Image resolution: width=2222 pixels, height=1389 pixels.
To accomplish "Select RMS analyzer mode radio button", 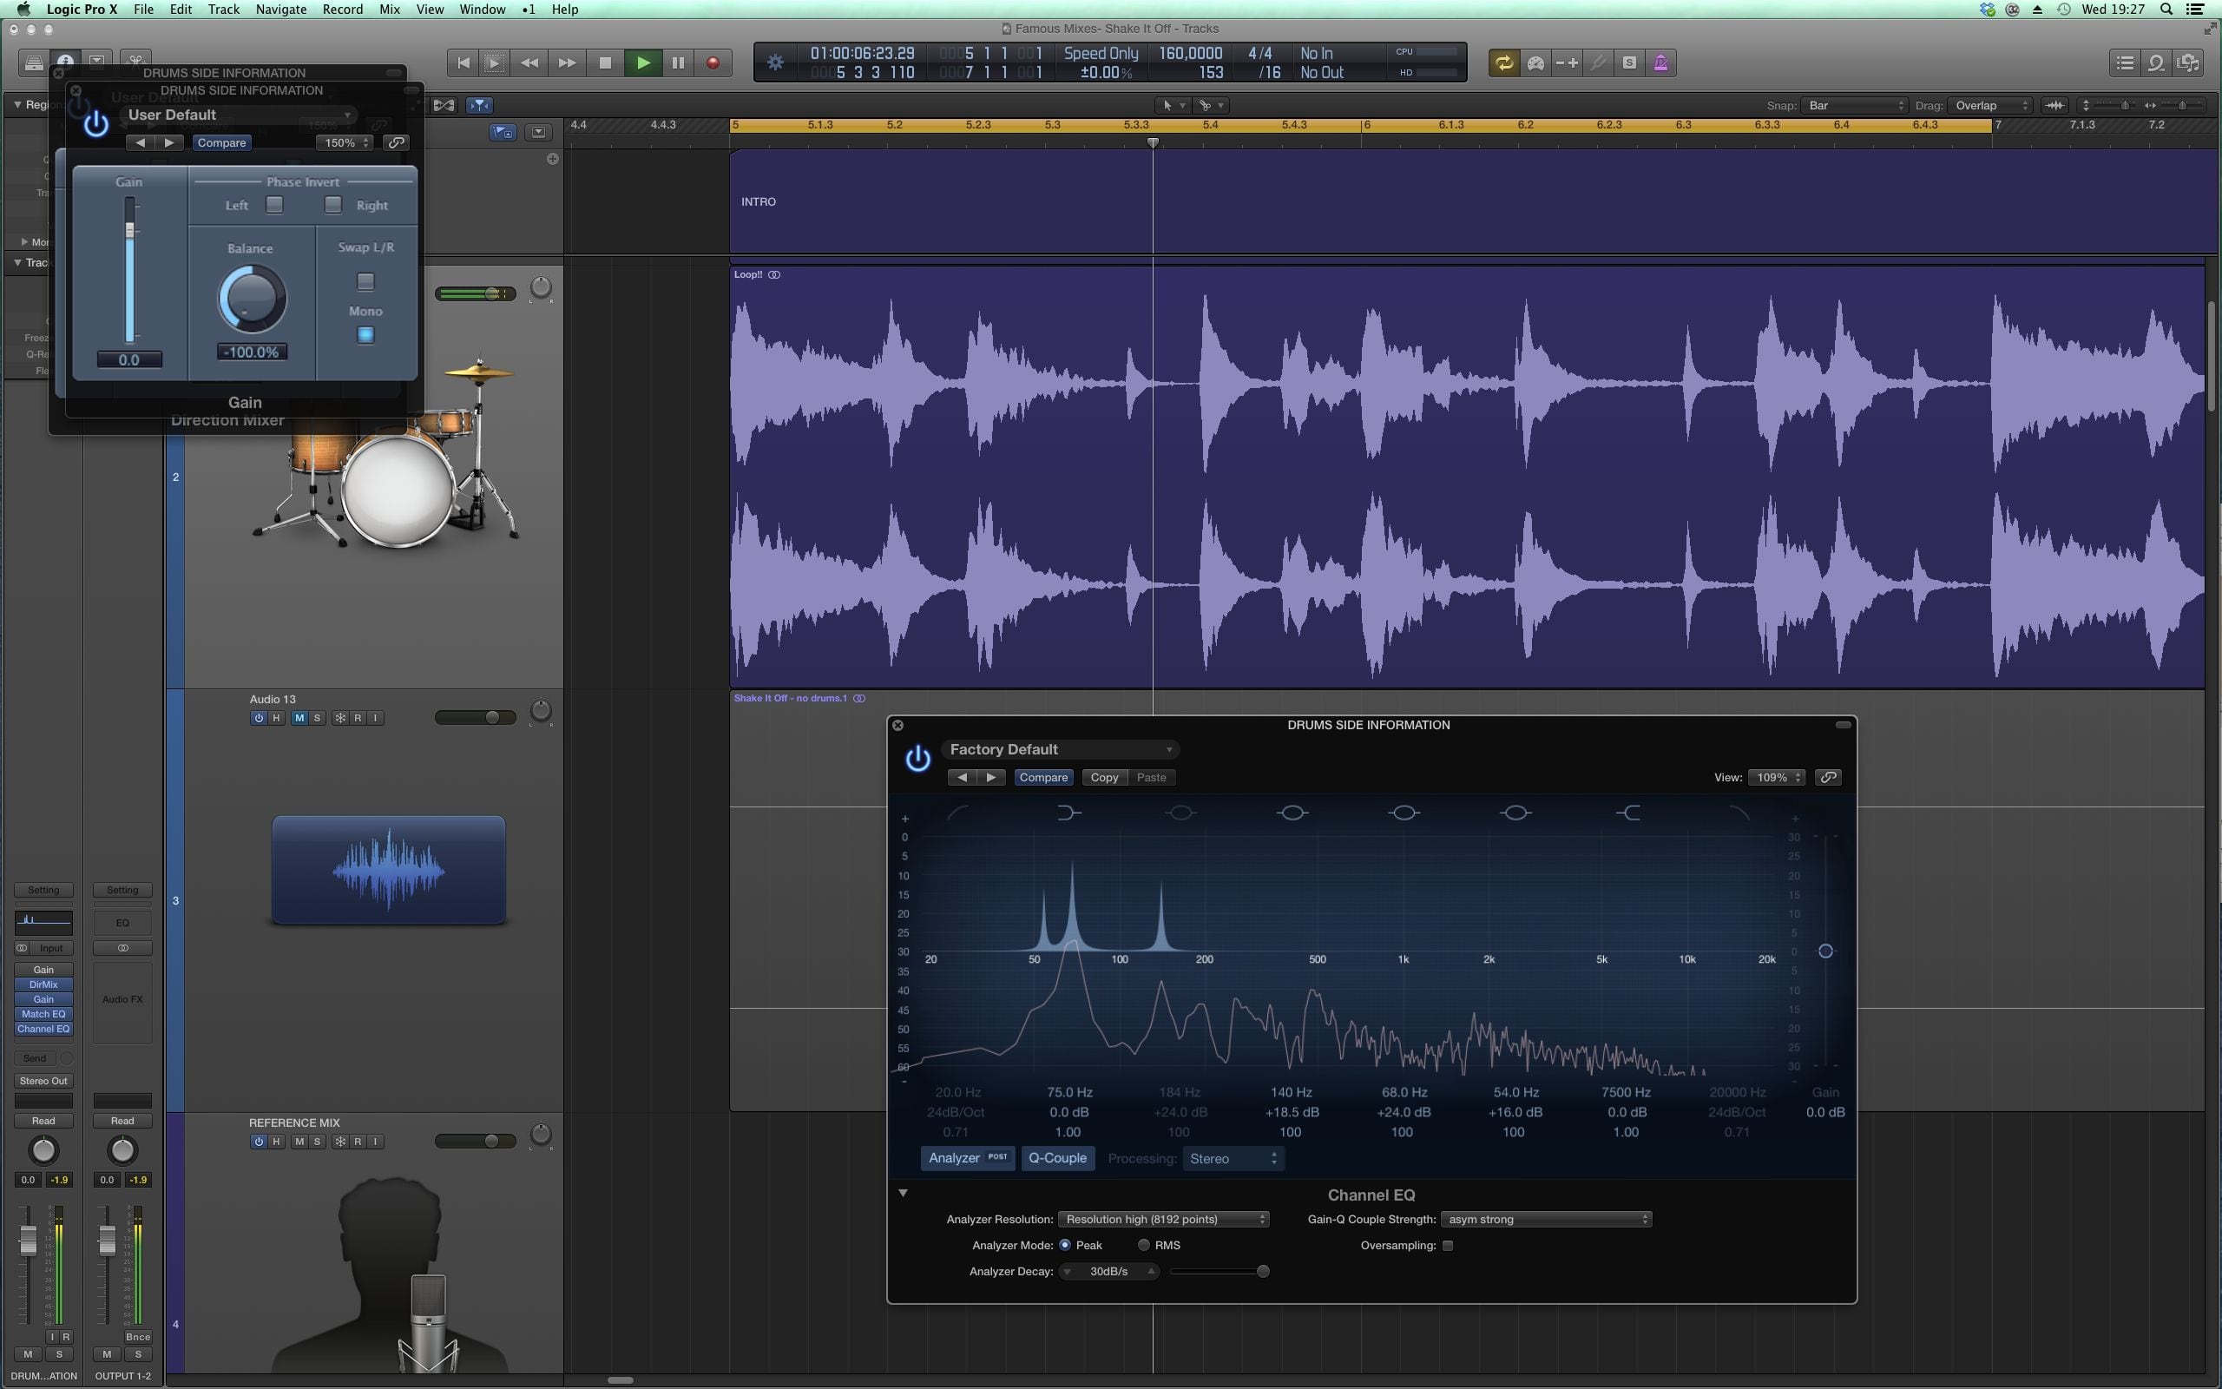I will 1144,1245.
